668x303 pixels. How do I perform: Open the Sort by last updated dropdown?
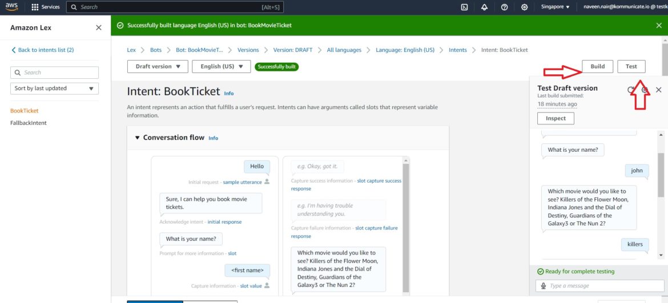point(55,88)
